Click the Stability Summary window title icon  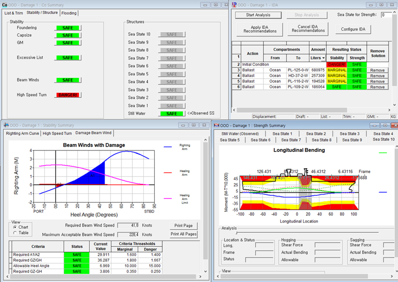click(6, 125)
